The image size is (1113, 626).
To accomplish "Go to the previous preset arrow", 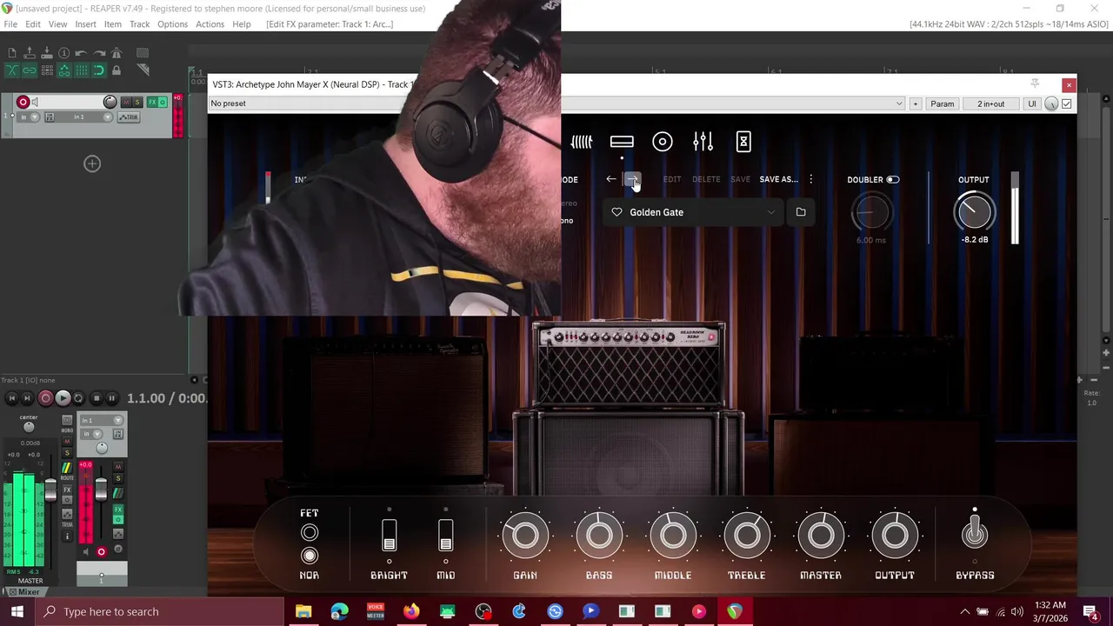I will [611, 179].
